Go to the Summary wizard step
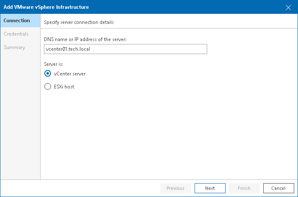 coord(15,47)
